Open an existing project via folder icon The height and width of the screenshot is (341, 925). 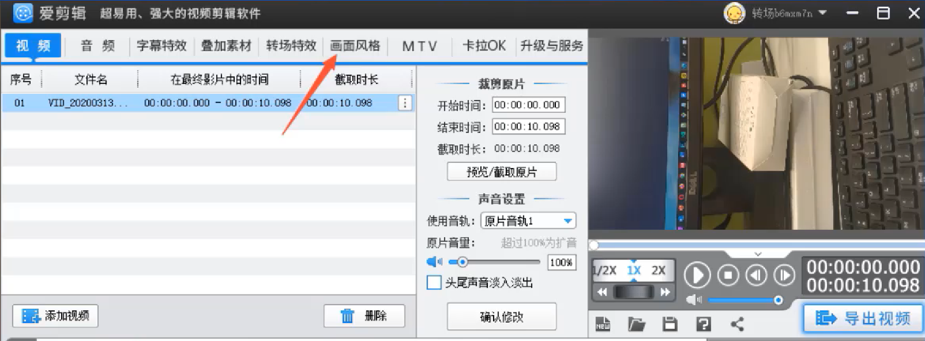(637, 324)
